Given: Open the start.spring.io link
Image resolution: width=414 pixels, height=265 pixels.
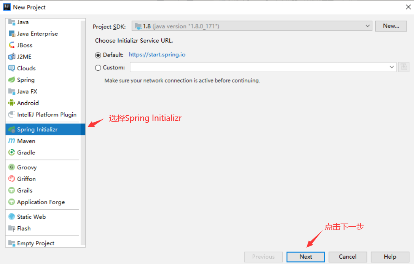Looking at the screenshot, I should [157, 55].
